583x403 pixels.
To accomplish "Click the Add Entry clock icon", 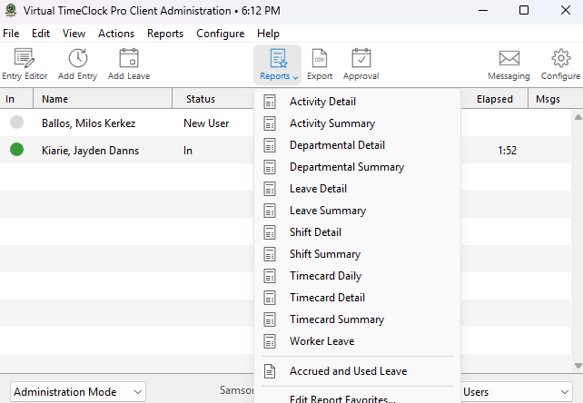I will click(x=78, y=58).
